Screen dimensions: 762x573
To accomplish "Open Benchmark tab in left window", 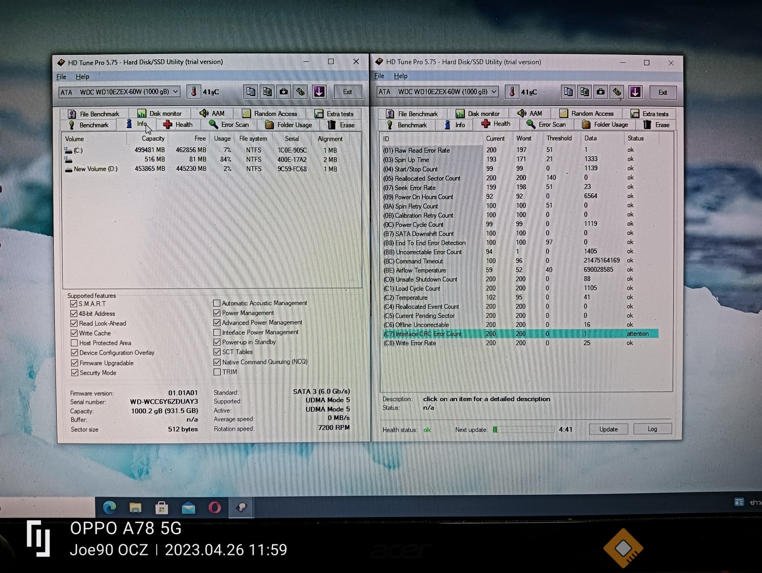I will [x=89, y=125].
